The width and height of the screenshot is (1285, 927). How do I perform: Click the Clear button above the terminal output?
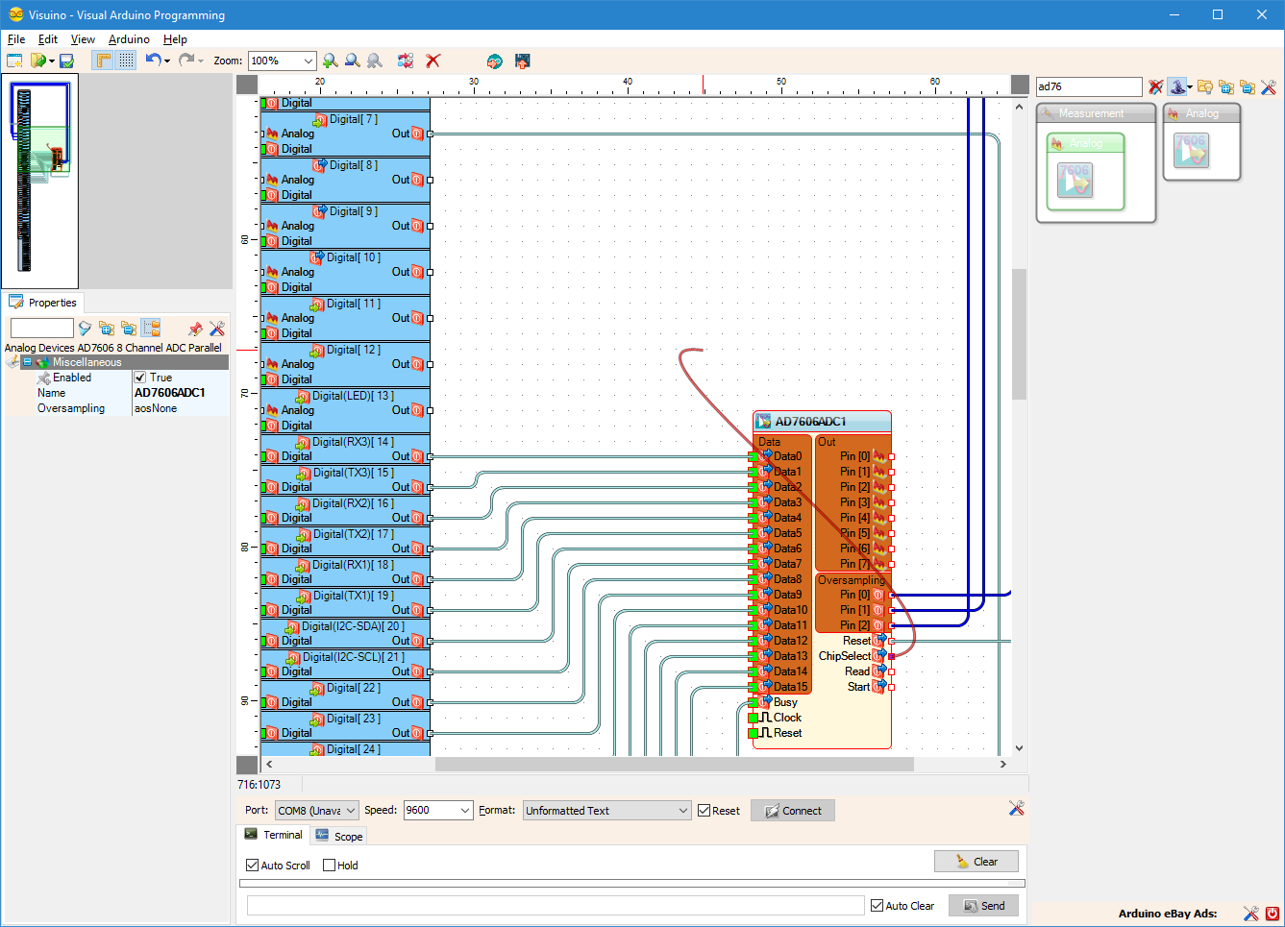coord(976,861)
